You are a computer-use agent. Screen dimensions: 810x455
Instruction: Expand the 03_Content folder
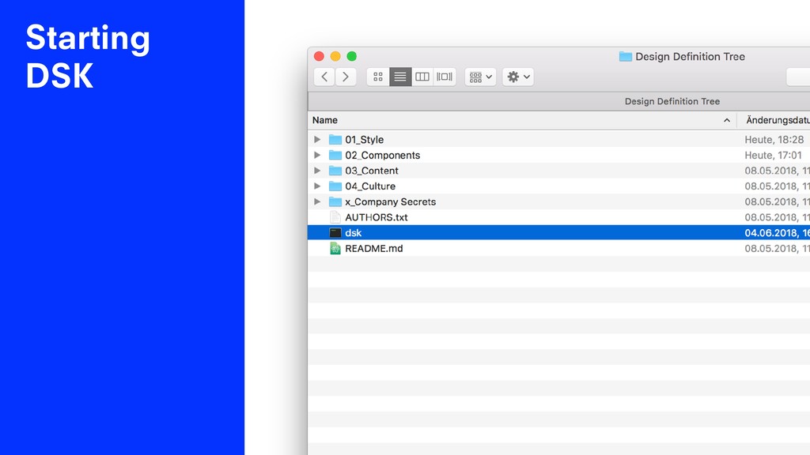tap(317, 171)
